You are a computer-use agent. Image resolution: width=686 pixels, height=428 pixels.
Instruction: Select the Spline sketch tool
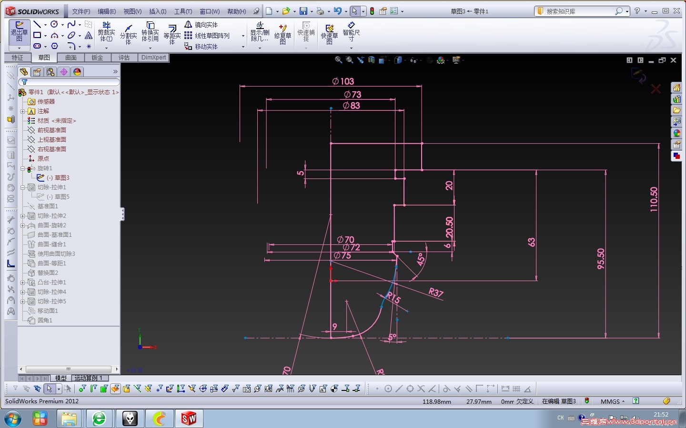point(71,24)
